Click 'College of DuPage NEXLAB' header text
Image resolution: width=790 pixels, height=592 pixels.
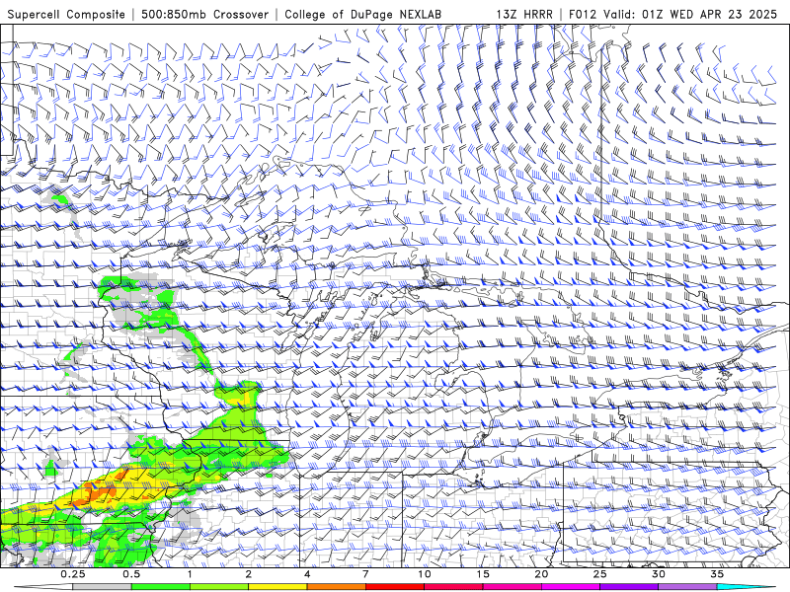[x=362, y=14]
